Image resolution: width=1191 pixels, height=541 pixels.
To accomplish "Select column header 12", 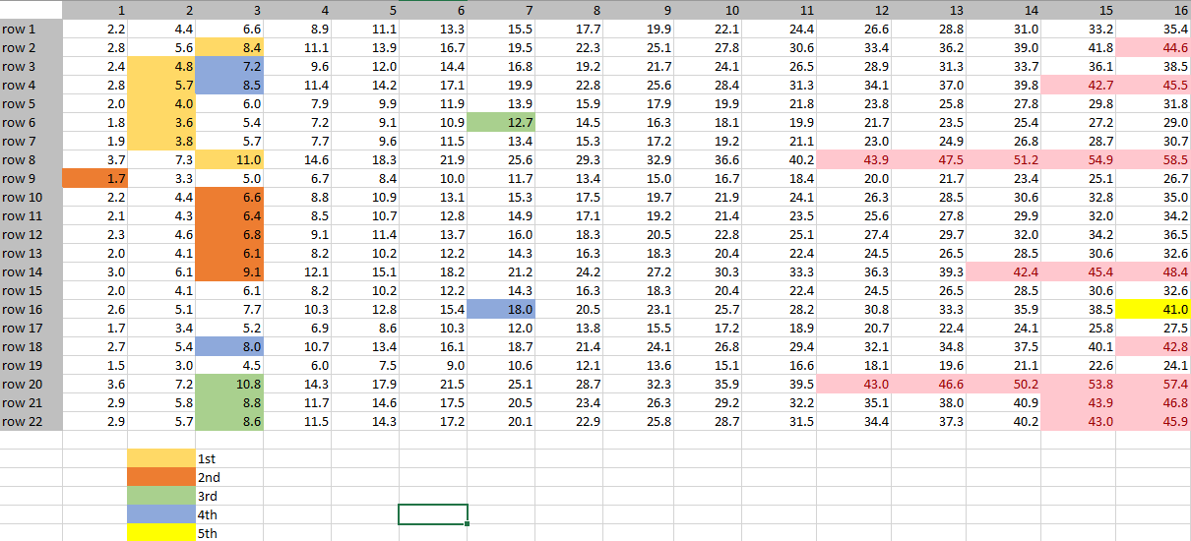I will click(x=853, y=10).
